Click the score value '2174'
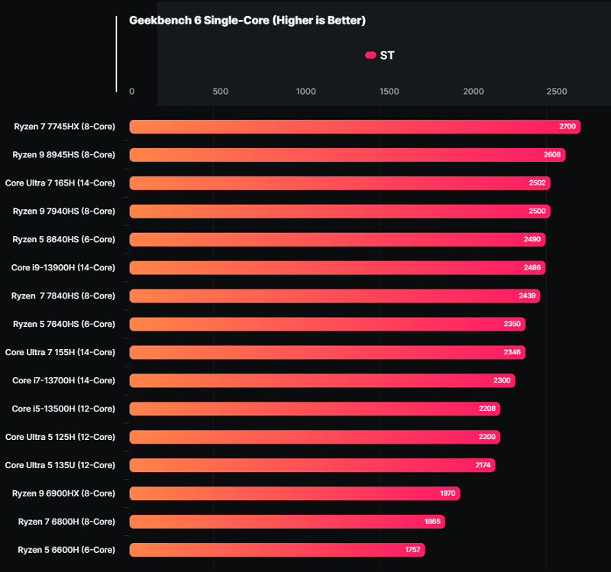This screenshot has width=611, height=572. point(483,465)
